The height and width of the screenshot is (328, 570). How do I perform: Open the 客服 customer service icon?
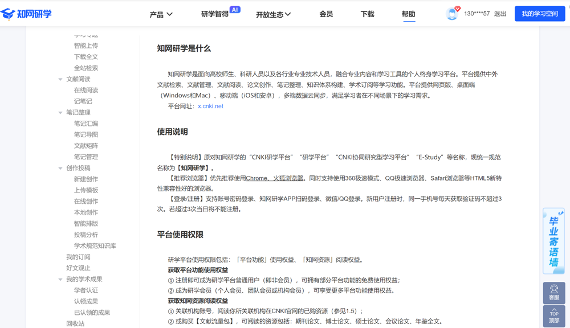tap(554, 293)
